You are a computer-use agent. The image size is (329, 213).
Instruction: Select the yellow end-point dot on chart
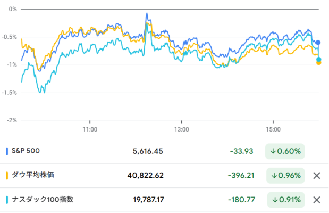(319, 63)
